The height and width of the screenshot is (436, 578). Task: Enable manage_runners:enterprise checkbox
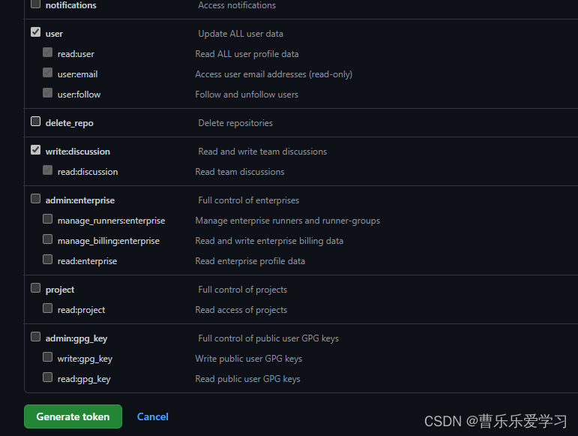pyautogui.click(x=47, y=219)
